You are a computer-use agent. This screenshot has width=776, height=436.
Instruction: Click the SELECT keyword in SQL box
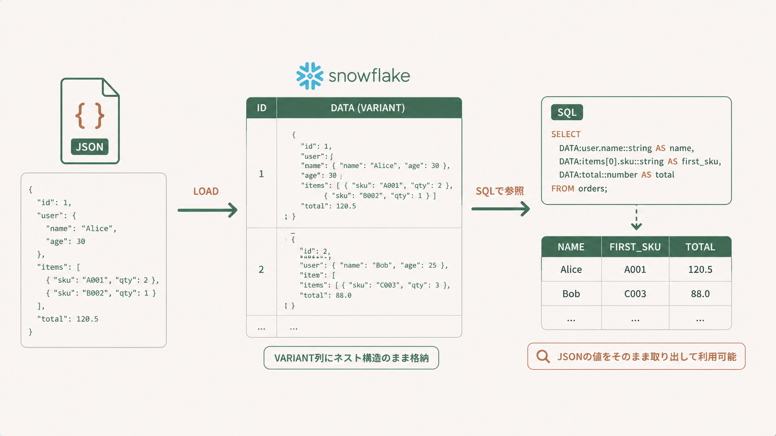pos(566,134)
